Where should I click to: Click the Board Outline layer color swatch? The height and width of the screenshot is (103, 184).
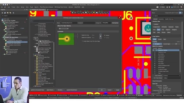tap(39, 95)
